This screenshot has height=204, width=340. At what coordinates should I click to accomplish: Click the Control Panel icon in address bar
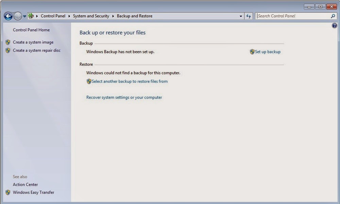[31, 16]
